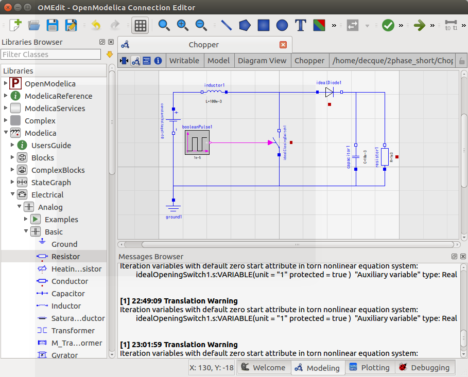Close the Chopper model tab

(283, 45)
